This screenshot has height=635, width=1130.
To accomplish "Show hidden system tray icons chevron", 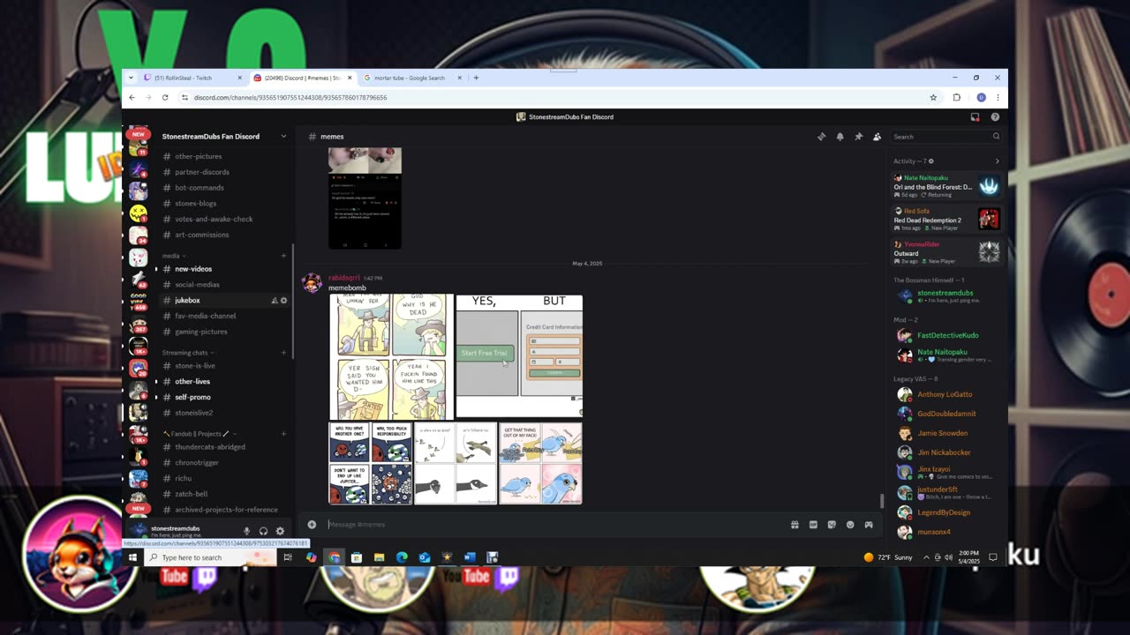I will point(926,557).
